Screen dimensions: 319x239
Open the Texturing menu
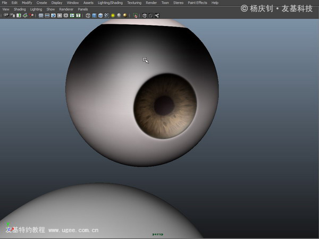[x=135, y=3]
